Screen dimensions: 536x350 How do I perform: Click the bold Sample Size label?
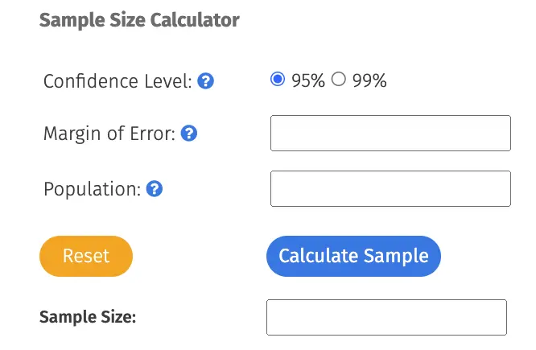coord(88,317)
